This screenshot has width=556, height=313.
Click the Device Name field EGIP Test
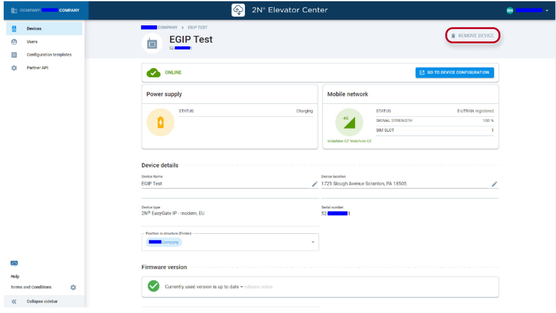[230, 184]
